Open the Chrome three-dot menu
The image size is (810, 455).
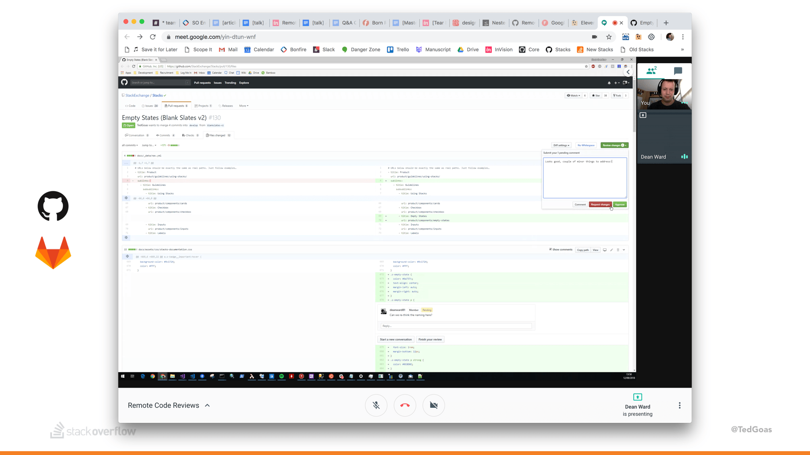(x=683, y=37)
